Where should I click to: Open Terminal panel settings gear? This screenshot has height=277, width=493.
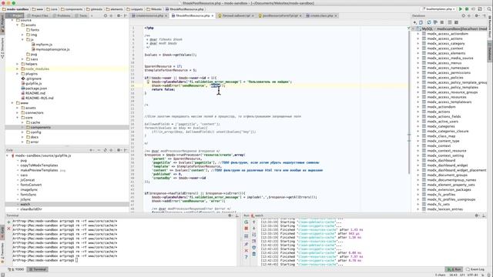click(x=230, y=215)
